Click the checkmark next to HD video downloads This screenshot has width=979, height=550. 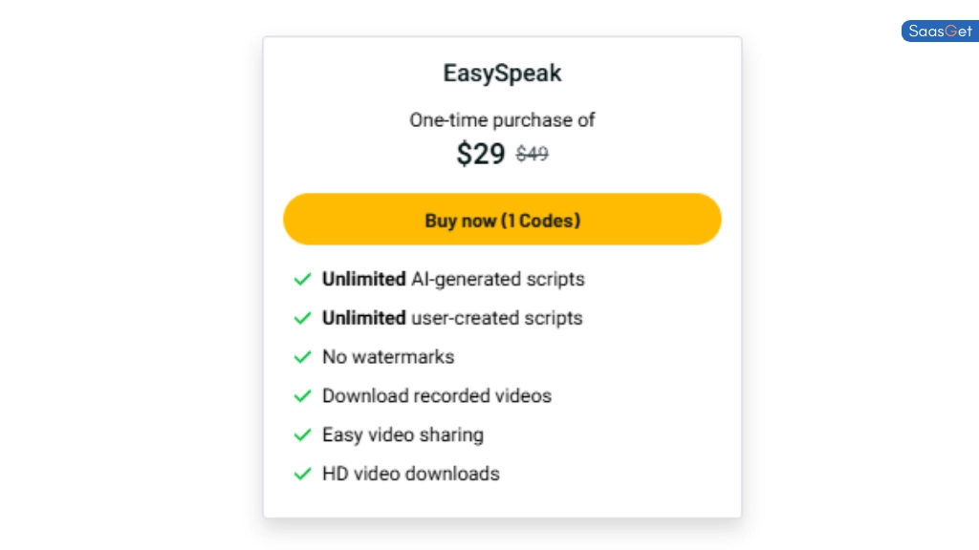point(303,474)
